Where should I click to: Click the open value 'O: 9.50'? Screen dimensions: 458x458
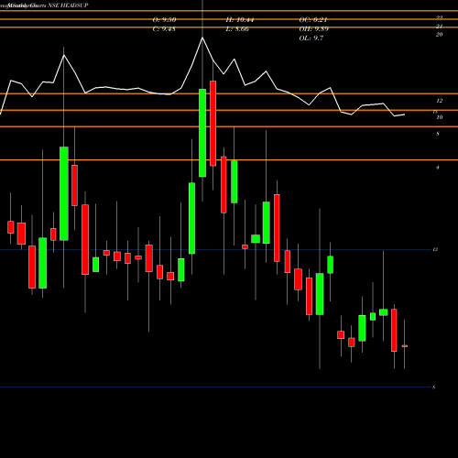point(164,20)
